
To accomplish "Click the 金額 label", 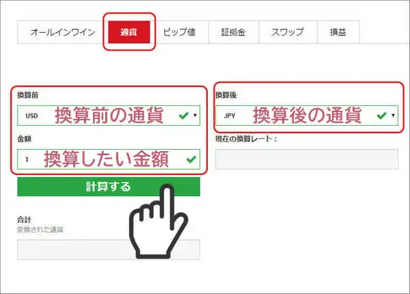I will click(x=25, y=139).
